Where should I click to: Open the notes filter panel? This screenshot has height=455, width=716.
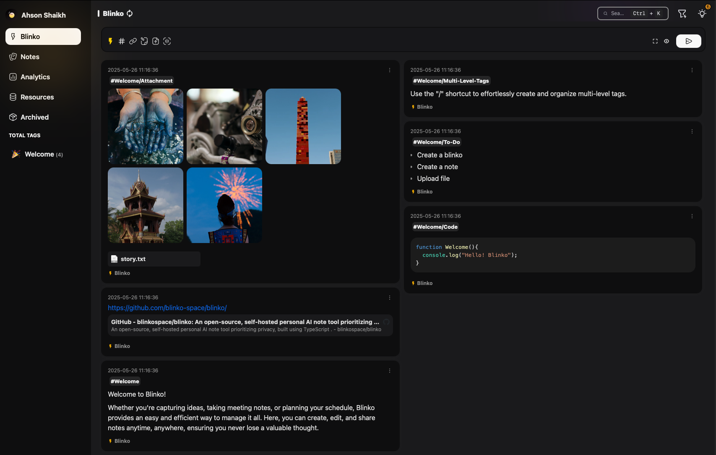coord(682,13)
